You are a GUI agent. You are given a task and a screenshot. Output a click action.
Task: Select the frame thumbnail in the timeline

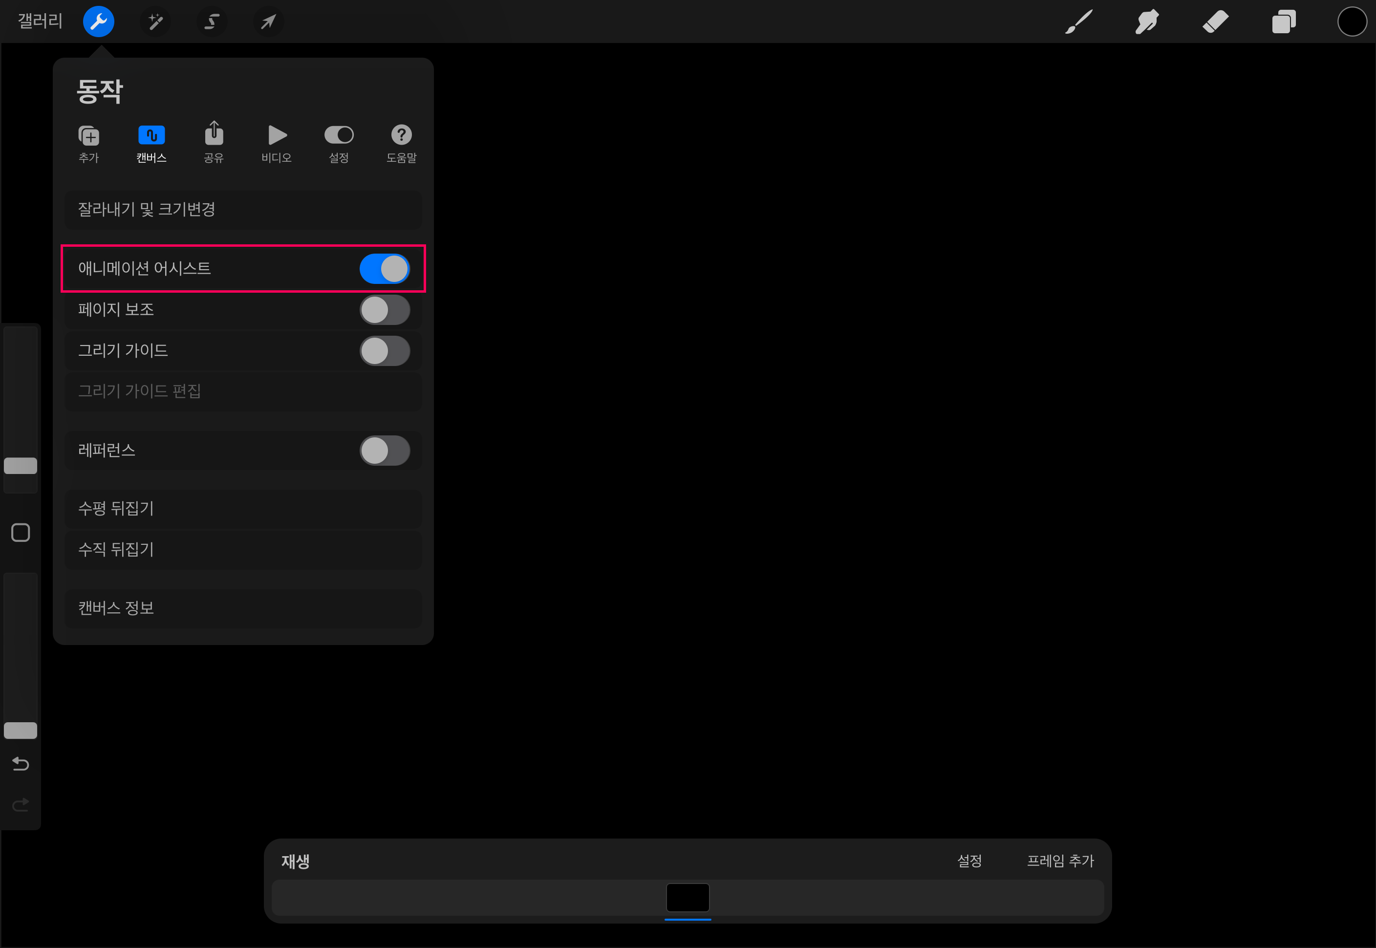(x=688, y=898)
